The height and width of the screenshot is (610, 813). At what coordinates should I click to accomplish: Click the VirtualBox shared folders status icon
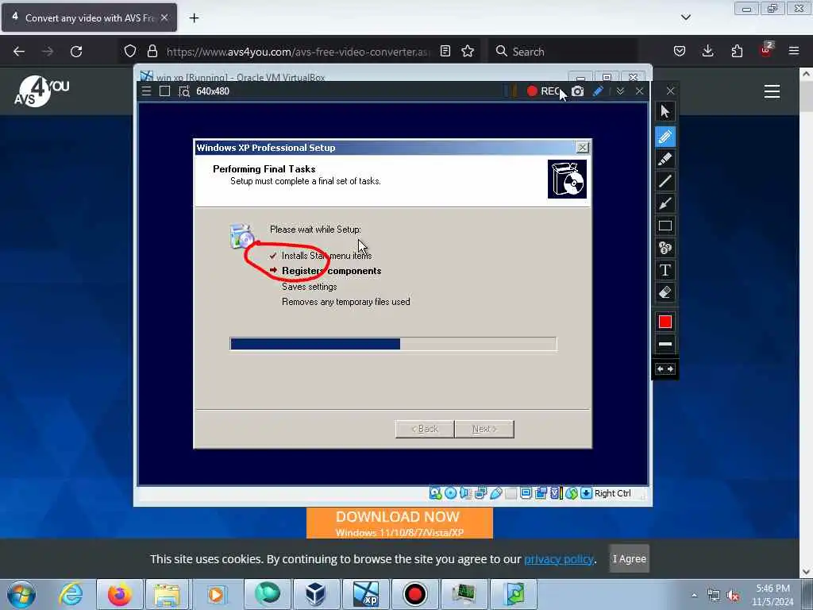click(x=511, y=493)
